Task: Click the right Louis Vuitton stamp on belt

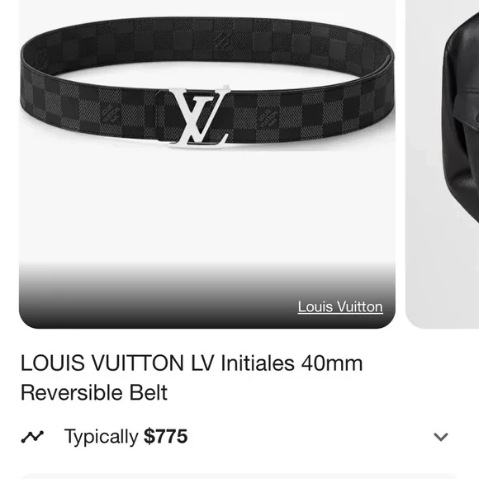Action: click(268, 119)
